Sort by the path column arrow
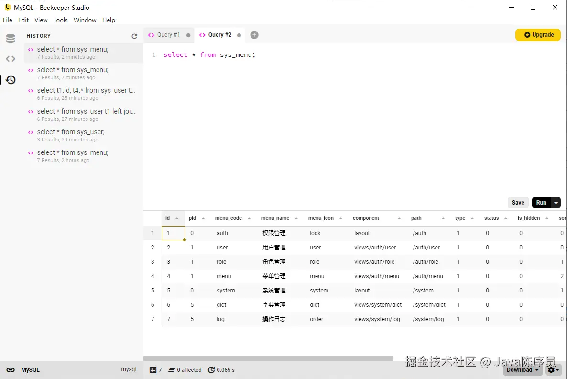567x379 pixels. pyautogui.click(x=443, y=218)
